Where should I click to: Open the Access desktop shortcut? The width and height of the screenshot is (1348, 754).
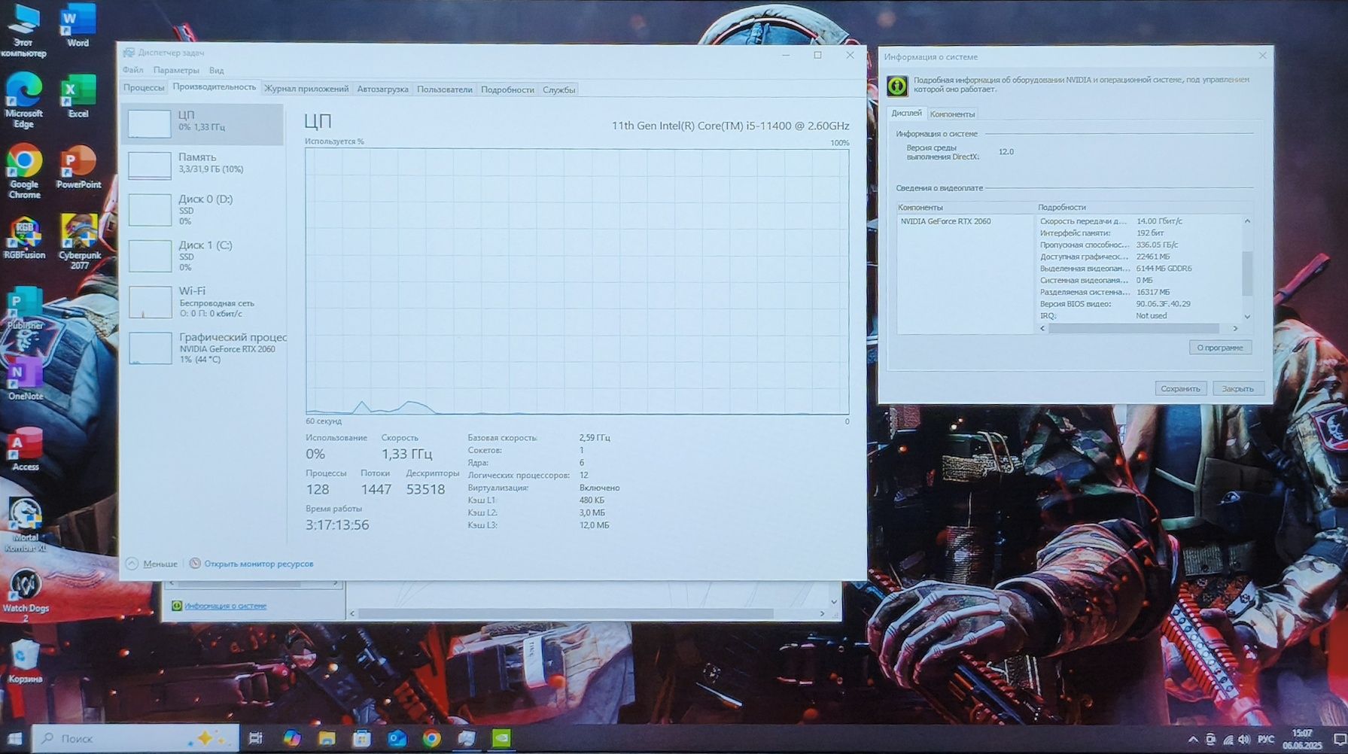(25, 449)
